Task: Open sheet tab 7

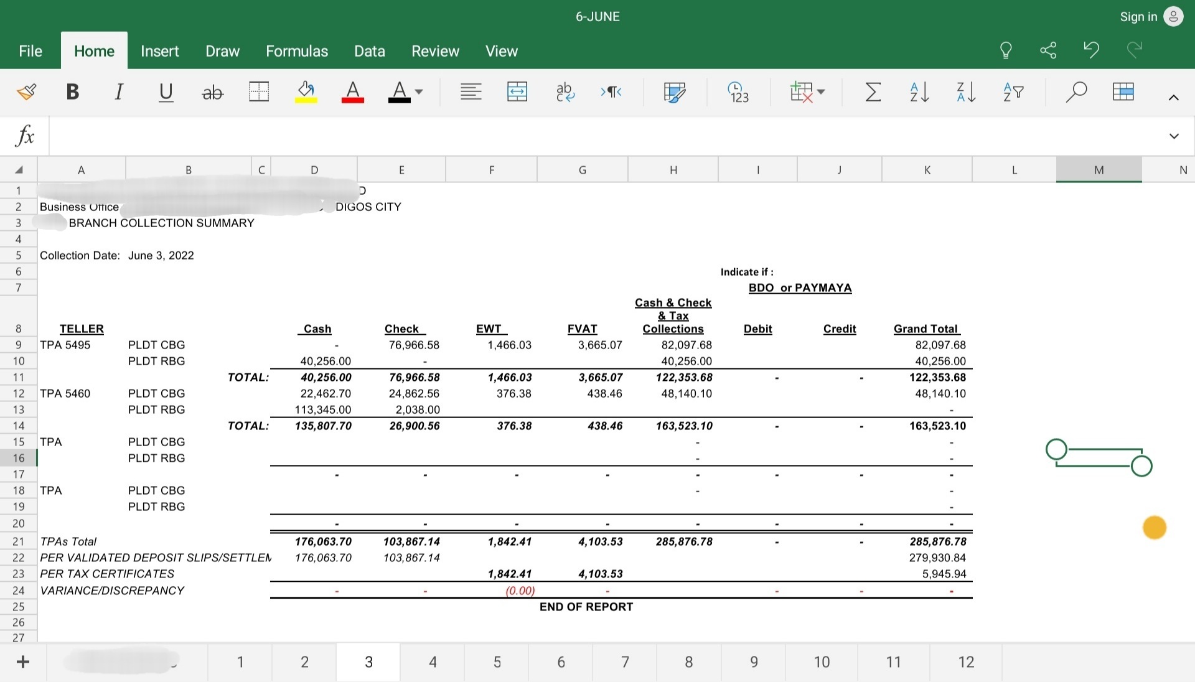Action: pos(625,662)
